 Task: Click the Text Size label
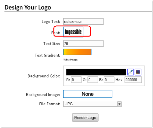pos(52,43)
